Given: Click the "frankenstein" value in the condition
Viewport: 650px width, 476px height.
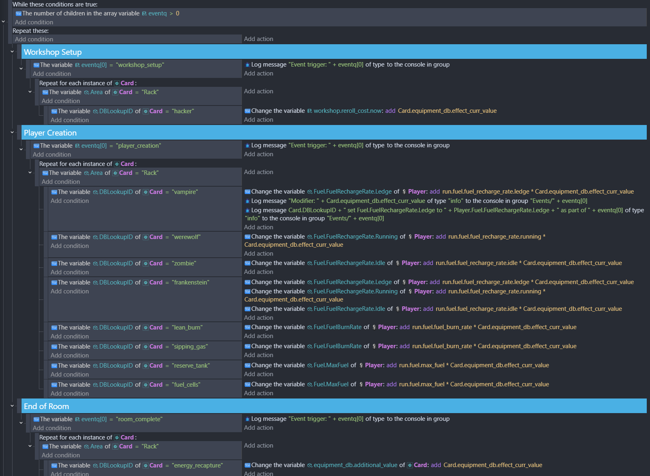Looking at the screenshot, I should coord(190,282).
